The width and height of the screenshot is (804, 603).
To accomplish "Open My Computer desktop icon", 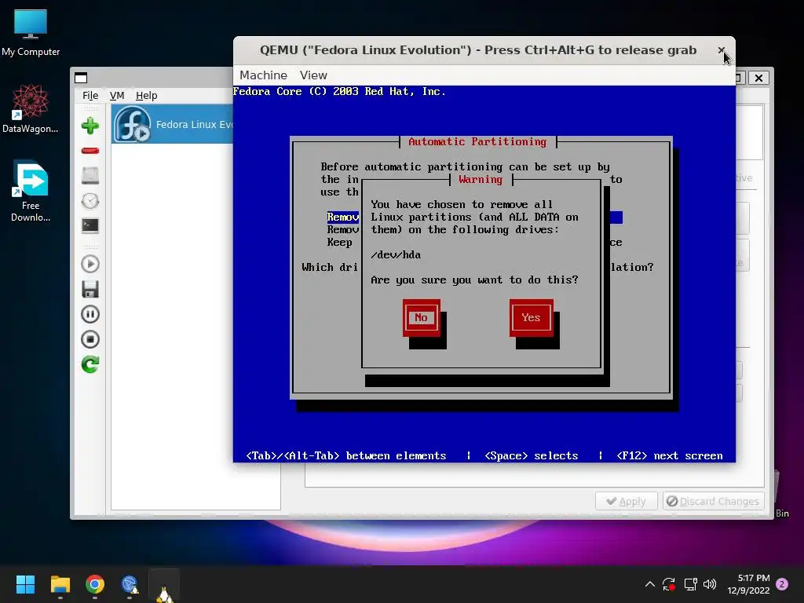I will (x=31, y=33).
